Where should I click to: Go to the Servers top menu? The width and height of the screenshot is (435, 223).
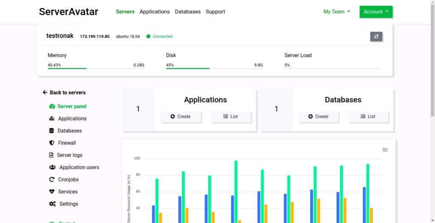[125, 11]
